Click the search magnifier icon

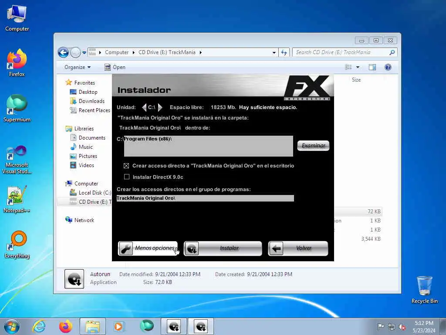click(392, 52)
